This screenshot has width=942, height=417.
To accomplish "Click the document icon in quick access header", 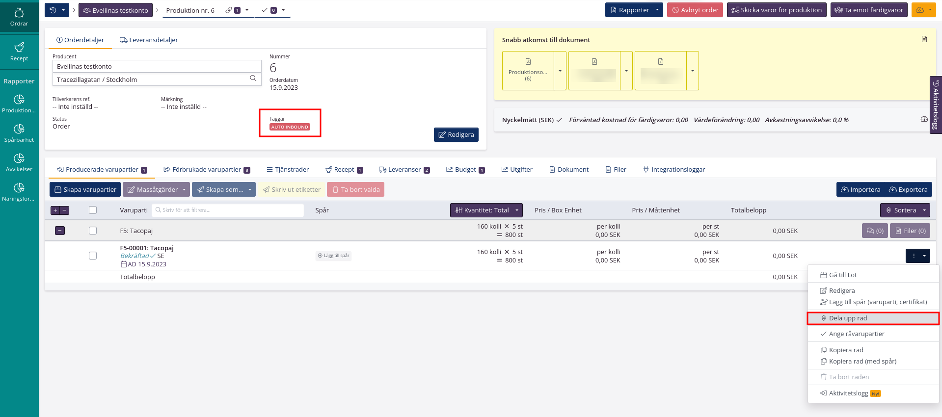I will tap(924, 39).
